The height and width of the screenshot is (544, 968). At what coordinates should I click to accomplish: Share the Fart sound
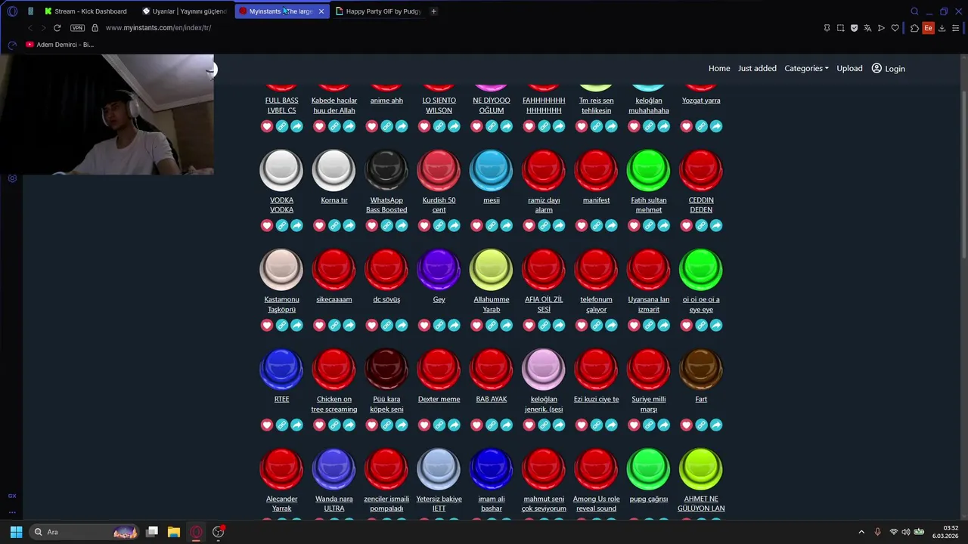[716, 425]
